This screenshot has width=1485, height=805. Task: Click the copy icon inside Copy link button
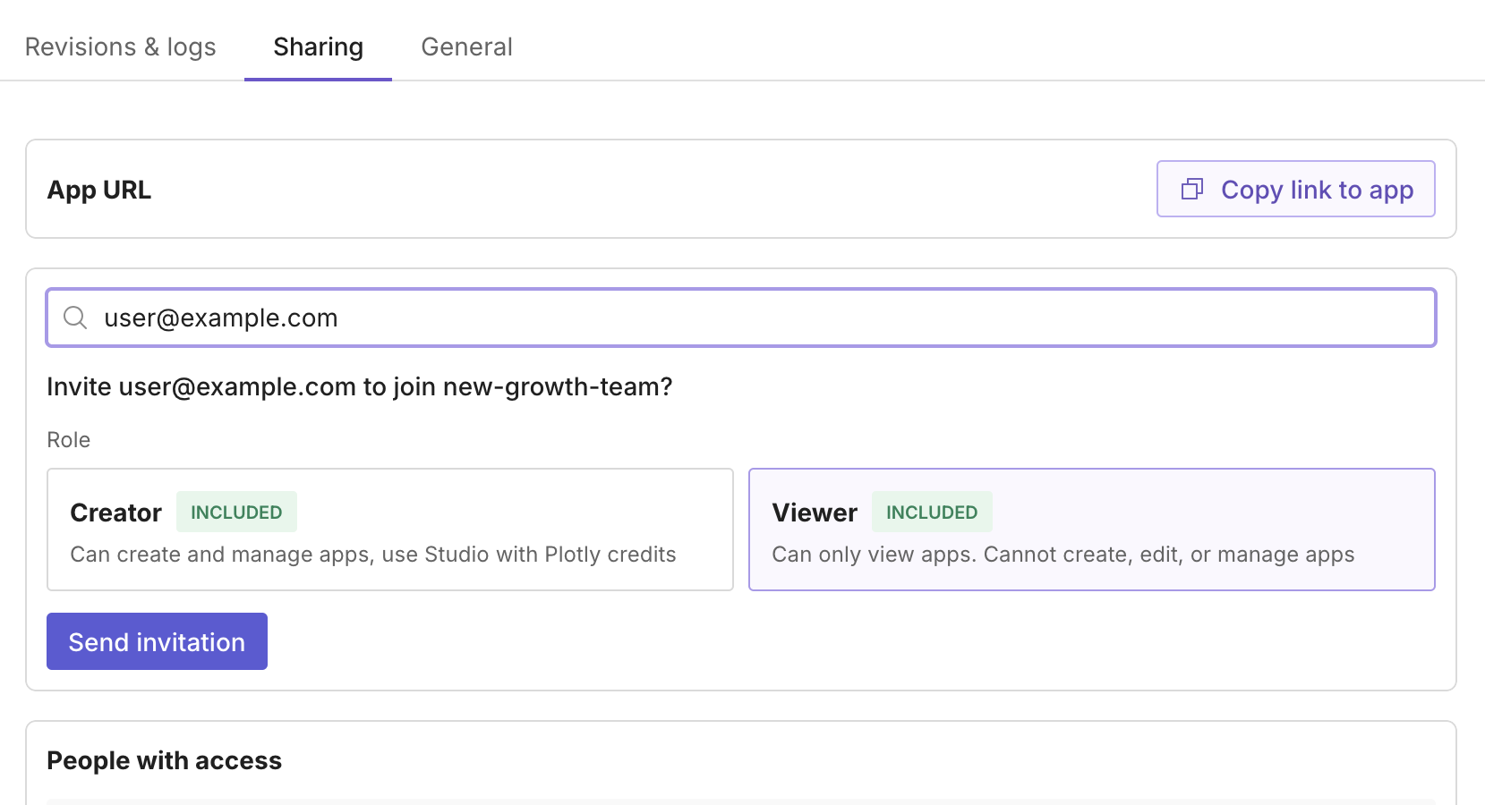click(1192, 189)
